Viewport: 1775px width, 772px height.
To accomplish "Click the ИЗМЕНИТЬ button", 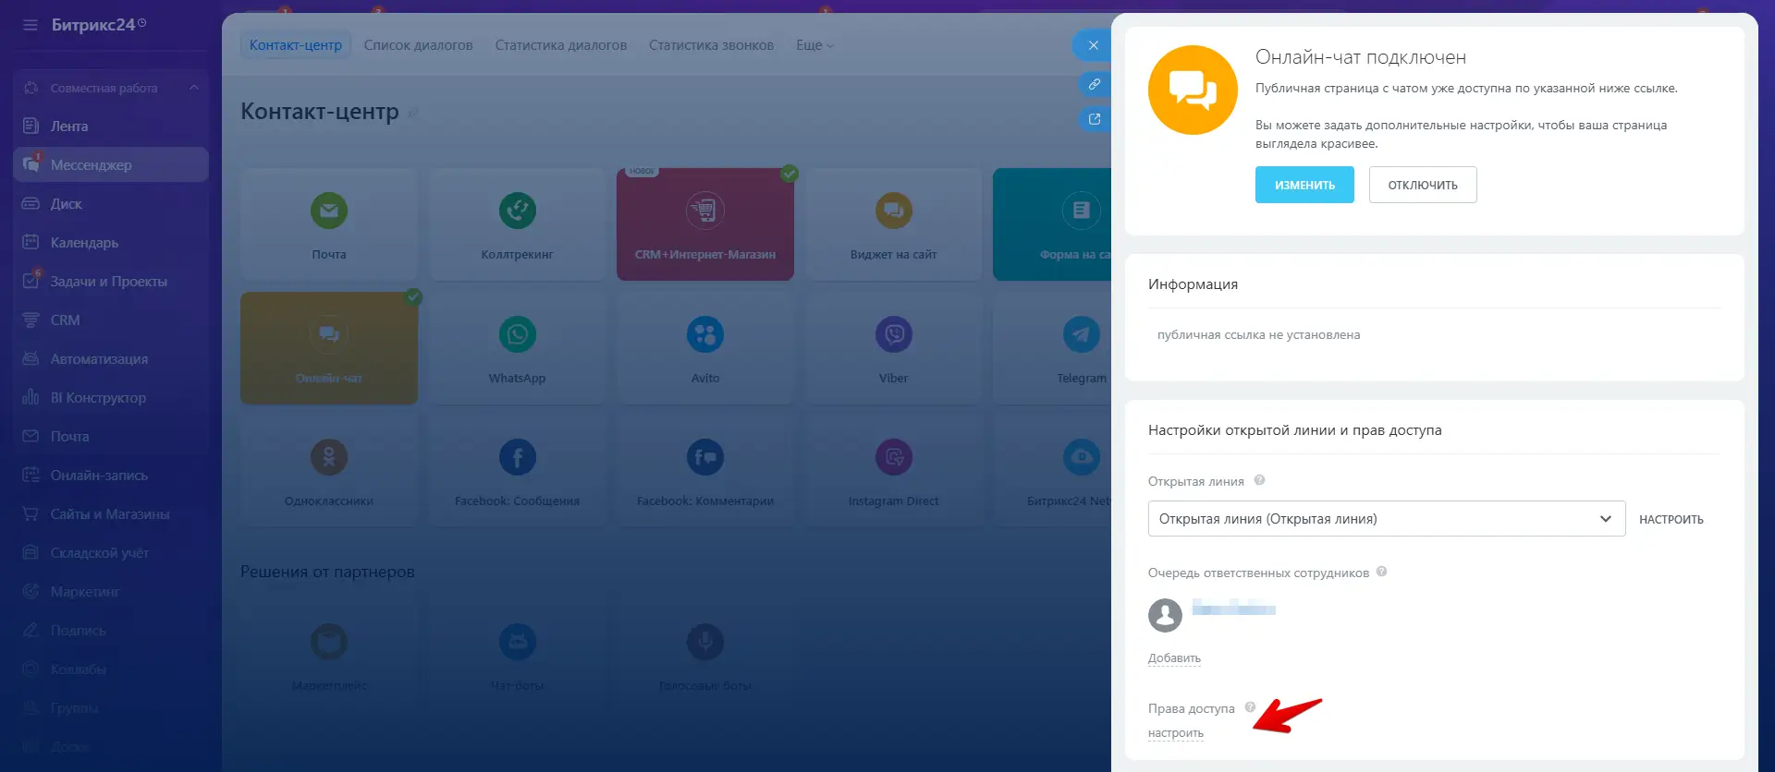I will click(1304, 185).
